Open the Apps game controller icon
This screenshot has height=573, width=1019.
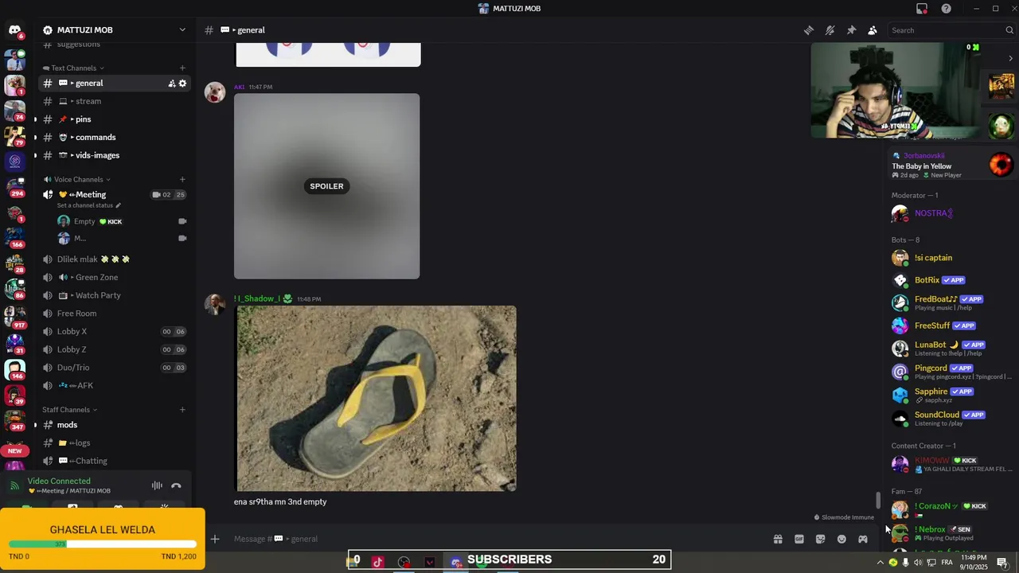(863, 539)
